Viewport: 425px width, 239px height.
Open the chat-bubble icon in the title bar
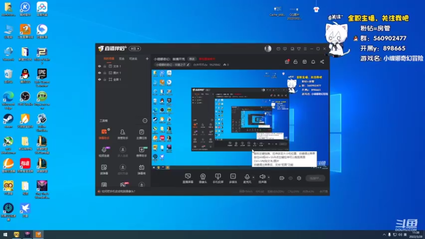click(285, 49)
